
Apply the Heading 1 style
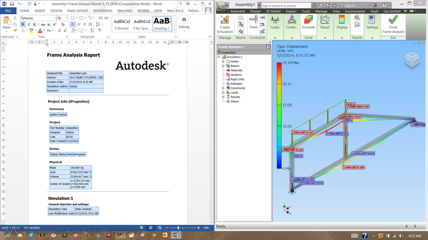[162, 24]
